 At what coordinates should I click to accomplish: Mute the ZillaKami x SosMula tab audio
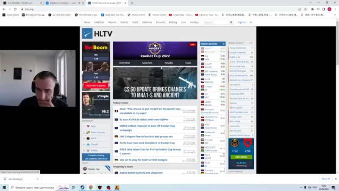point(79,3)
